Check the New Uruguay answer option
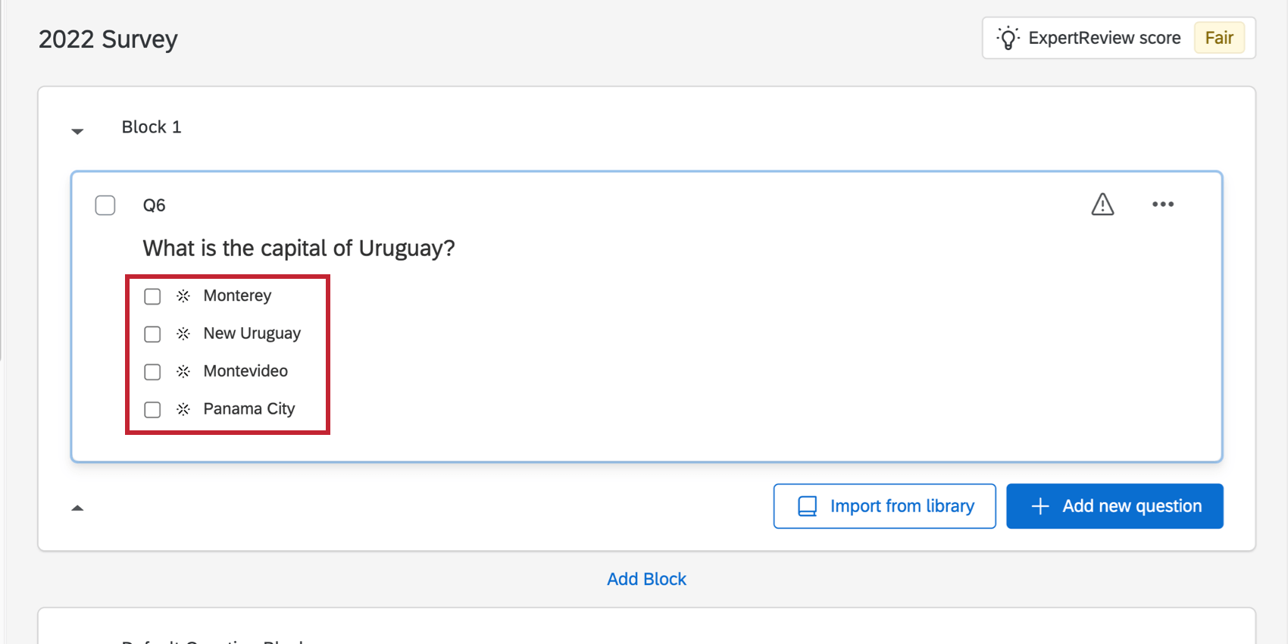Viewport: 1288px width, 644px height. 152,334
